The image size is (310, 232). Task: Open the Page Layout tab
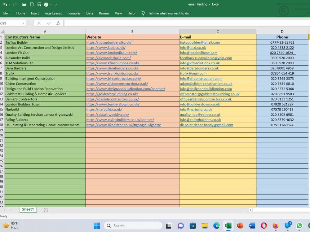click(x=53, y=13)
